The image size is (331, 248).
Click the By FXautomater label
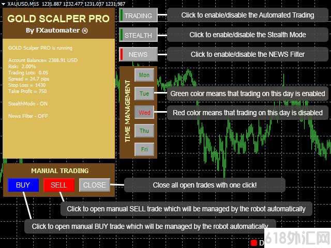[x=56, y=30]
